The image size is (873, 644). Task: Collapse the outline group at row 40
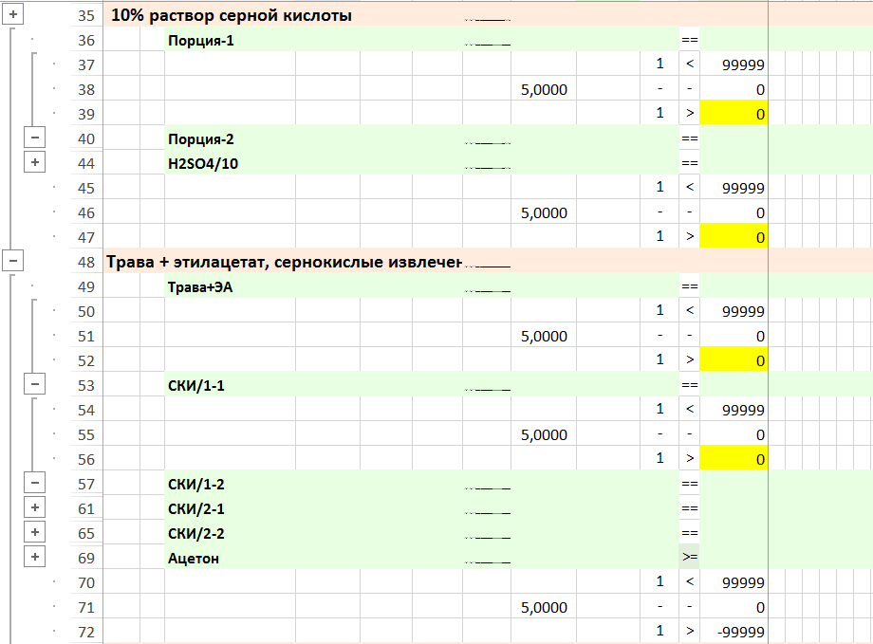(x=35, y=138)
